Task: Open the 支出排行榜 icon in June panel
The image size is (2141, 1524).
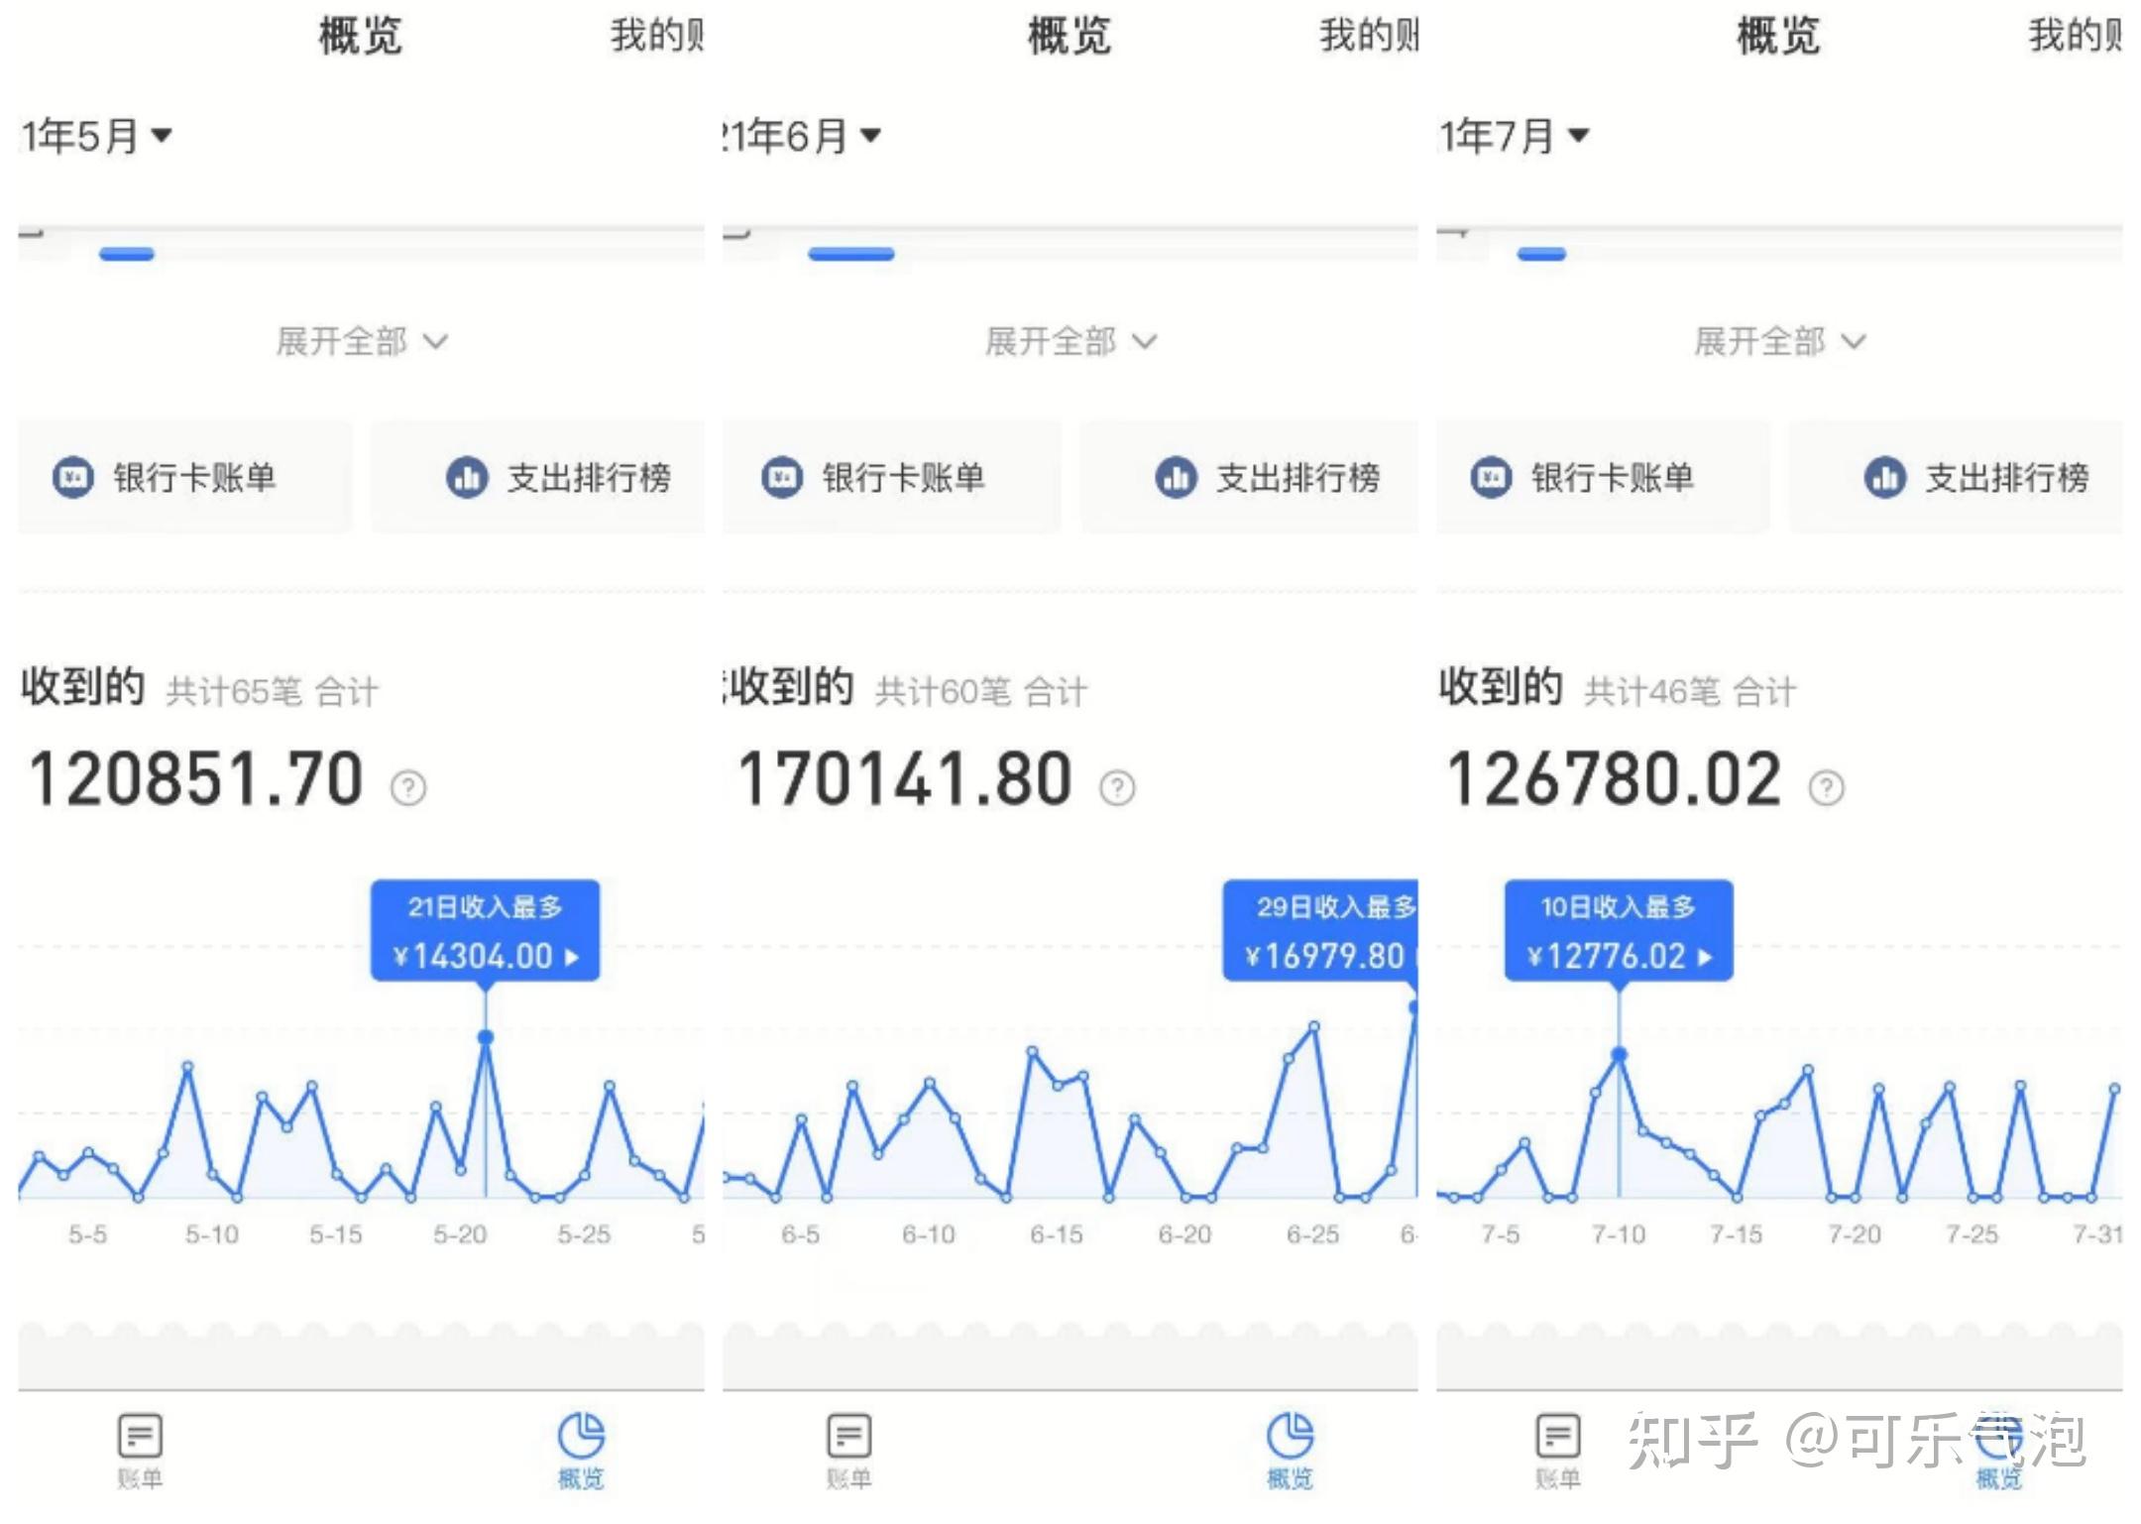Action: [1175, 478]
